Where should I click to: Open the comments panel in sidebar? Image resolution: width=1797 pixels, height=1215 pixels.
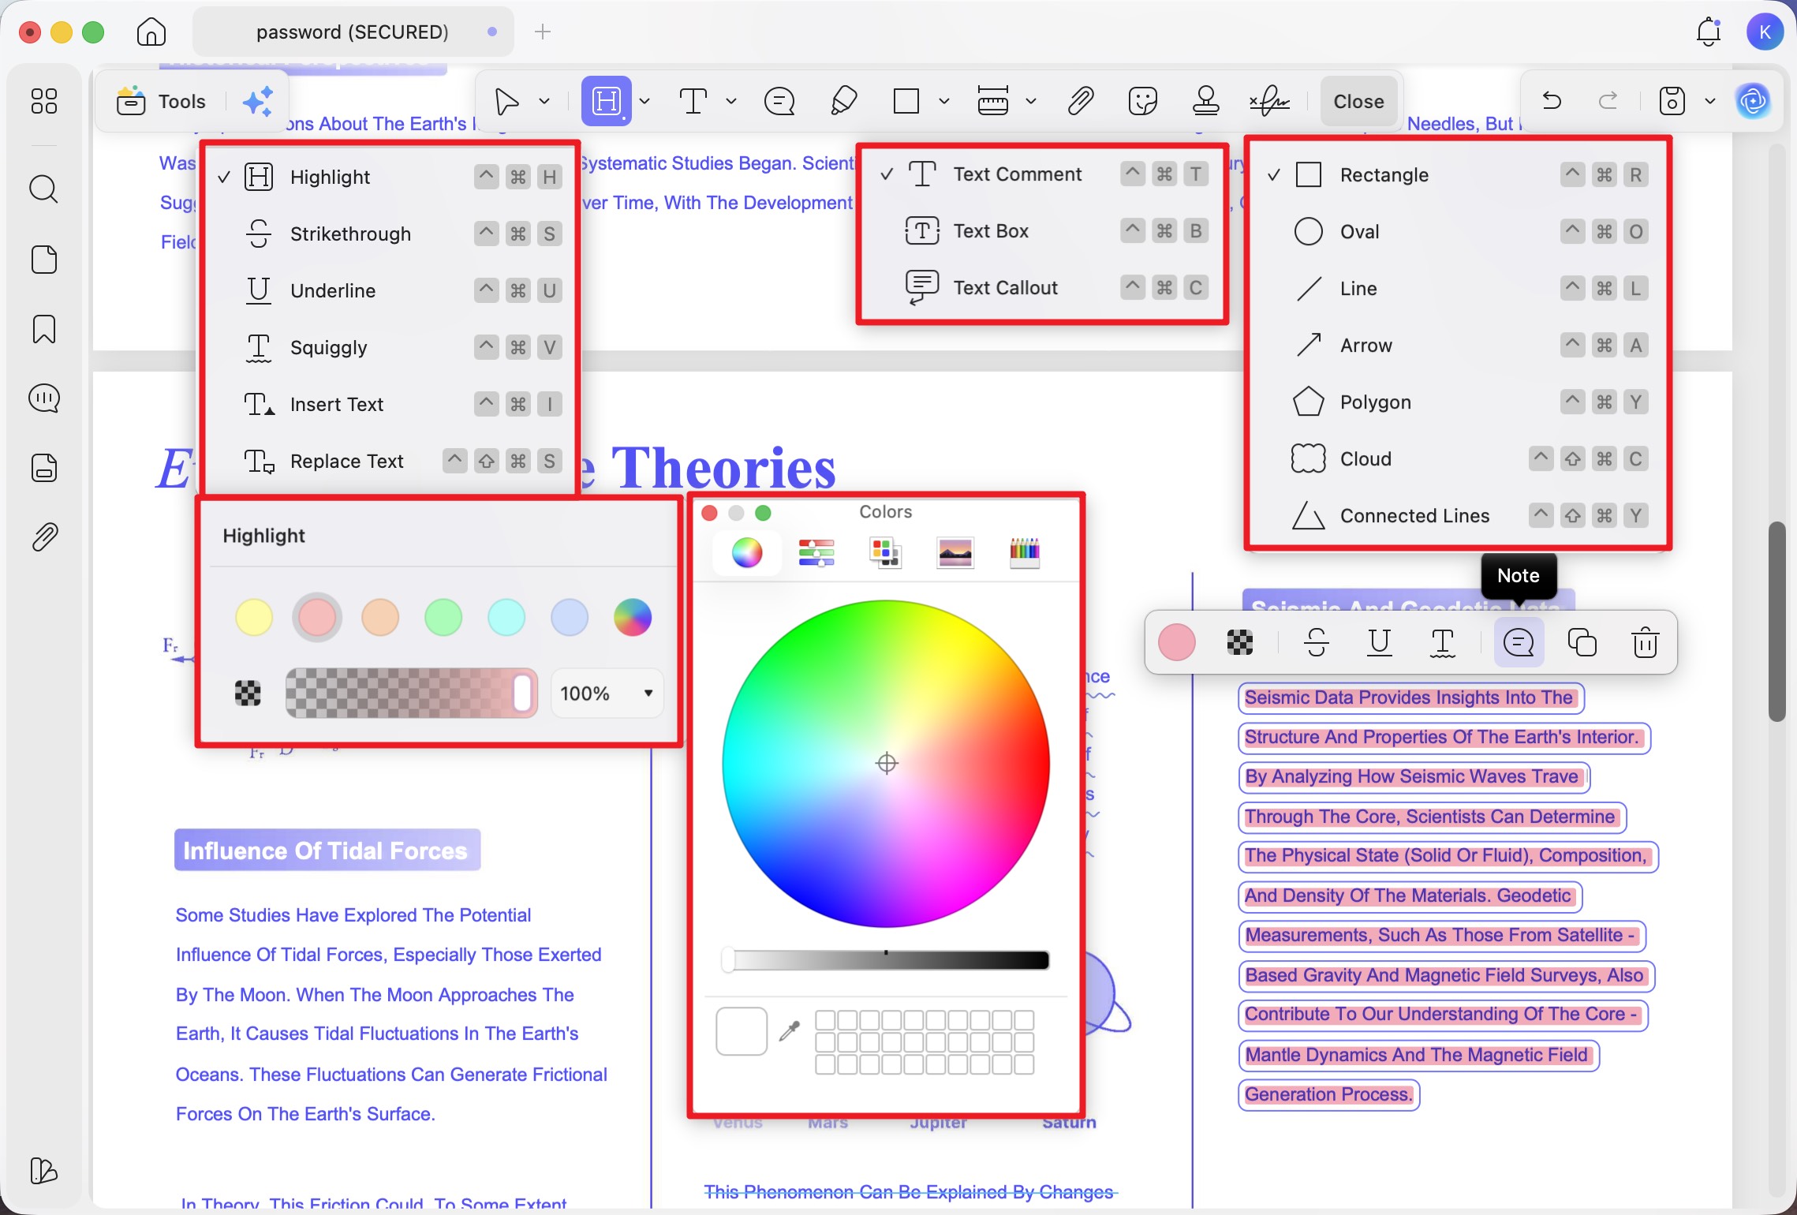point(43,398)
